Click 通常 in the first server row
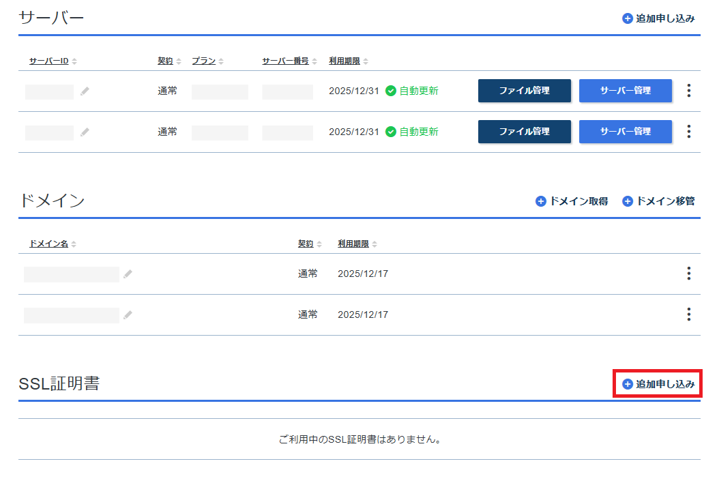 coord(167,91)
